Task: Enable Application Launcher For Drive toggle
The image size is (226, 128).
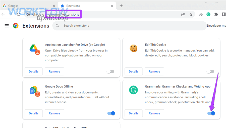Action: 110,71
